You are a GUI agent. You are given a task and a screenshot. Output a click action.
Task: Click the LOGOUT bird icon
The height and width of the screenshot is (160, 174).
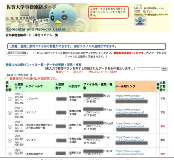pos(140,21)
